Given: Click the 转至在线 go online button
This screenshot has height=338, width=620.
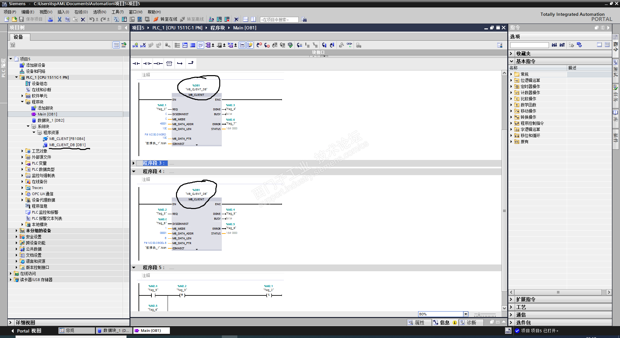Looking at the screenshot, I should point(165,19).
